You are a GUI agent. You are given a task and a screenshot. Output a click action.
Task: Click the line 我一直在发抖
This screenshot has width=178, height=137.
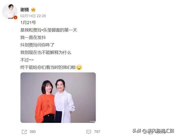[33, 37]
